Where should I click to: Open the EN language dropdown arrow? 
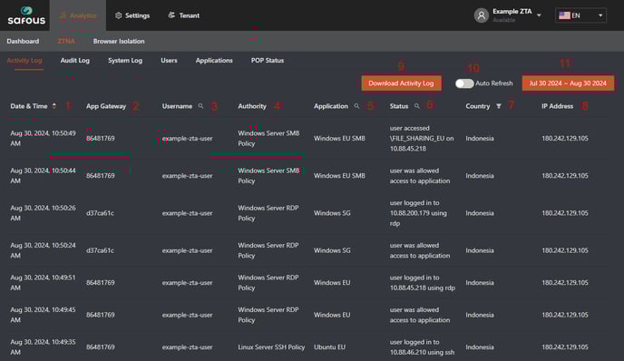(x=600, y=15)
